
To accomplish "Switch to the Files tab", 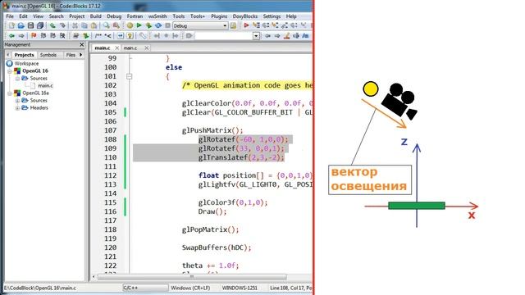I will pyautogui.click(x=71, y=55).
